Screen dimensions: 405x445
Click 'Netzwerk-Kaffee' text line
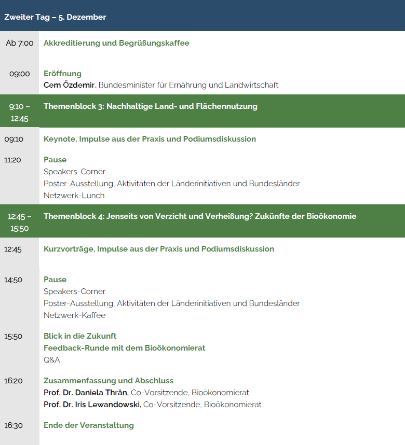coord(74,315)
